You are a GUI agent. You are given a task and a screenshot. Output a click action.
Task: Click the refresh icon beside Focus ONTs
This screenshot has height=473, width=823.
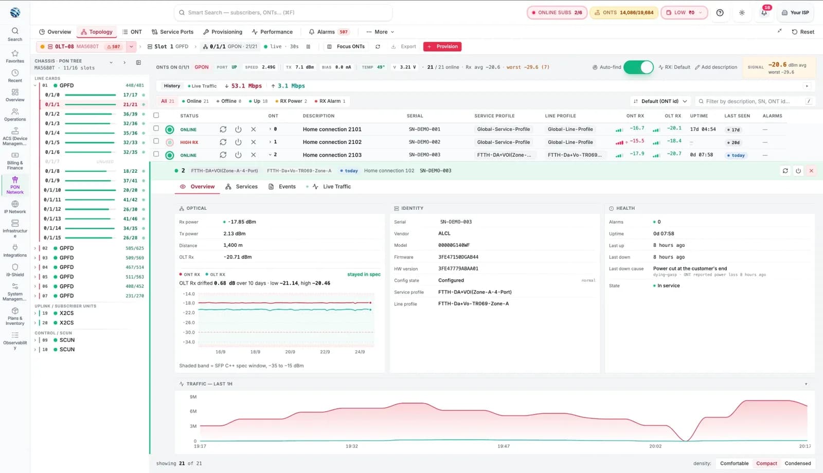(x=378, y=46)
